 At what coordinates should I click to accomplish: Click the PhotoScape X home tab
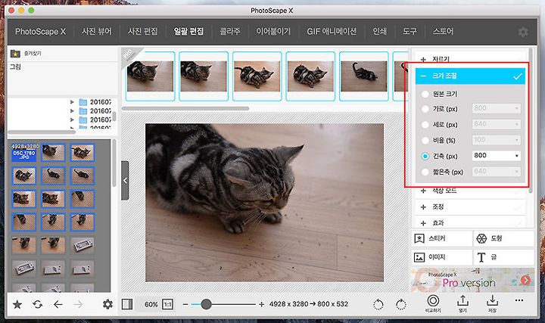(x=40, y=32)
